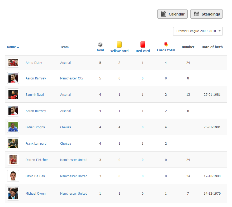The image size is (232, 207).
Task: Open the Manchester United link for Michael Owen
Action: pos(74,194)
